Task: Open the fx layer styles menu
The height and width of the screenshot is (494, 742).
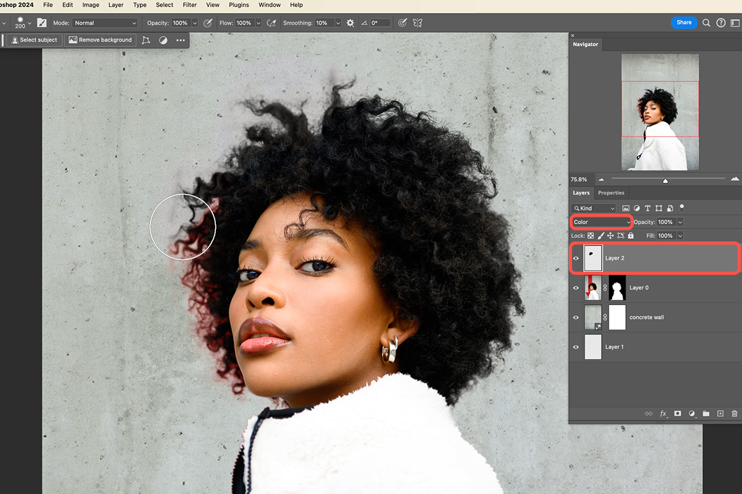Action: 663,414
